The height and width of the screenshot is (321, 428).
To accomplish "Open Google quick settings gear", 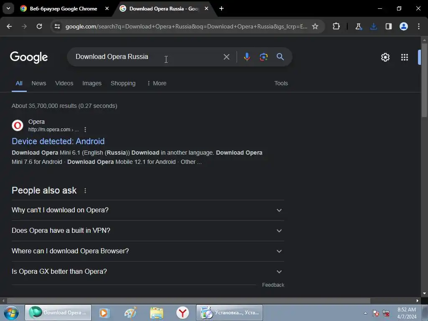I will coord(385,57).
